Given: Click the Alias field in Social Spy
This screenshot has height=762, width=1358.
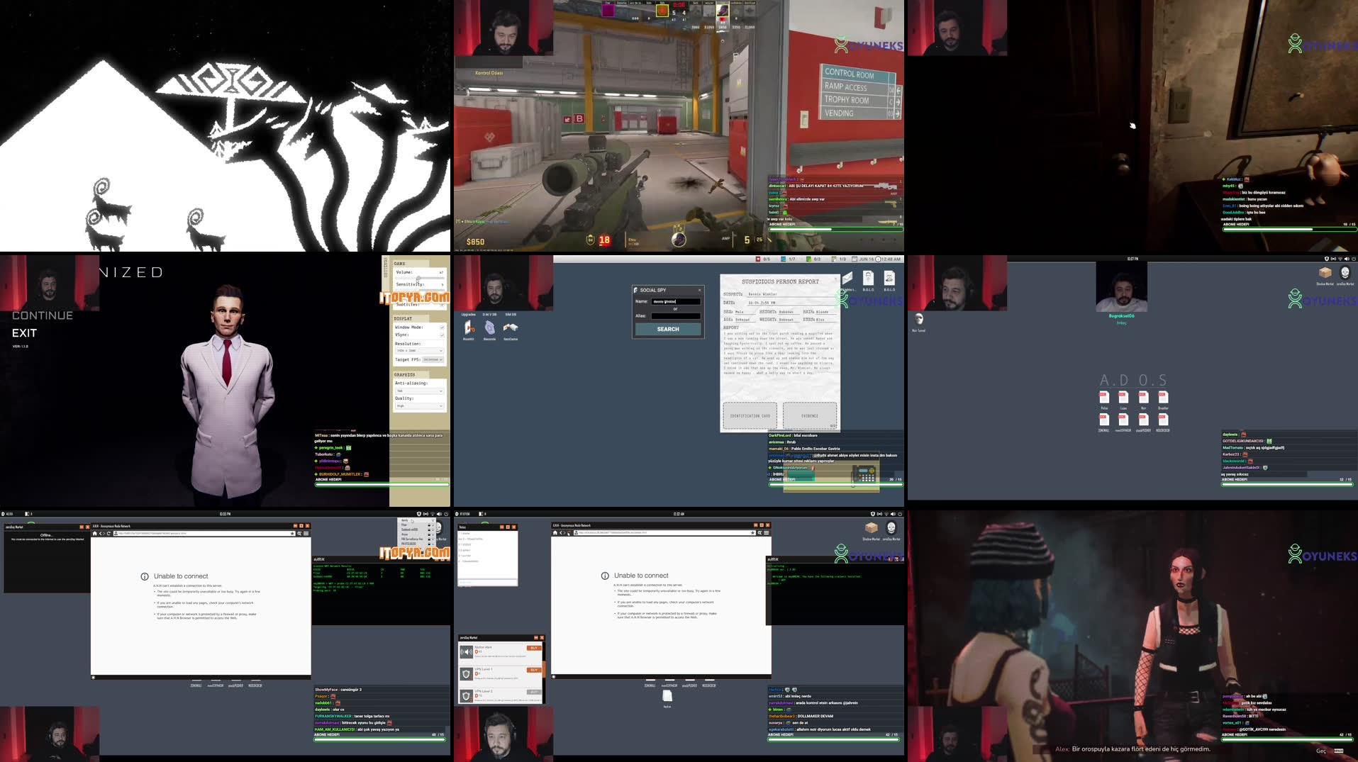Looking at the screenshot, I should point(676,316).
